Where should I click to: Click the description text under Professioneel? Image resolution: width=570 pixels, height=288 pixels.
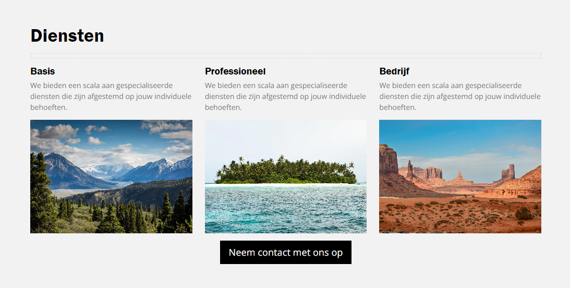[285, 96]
